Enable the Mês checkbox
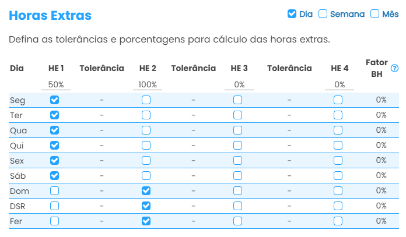This screenshot has width=406, height=237. click(375, 14)
